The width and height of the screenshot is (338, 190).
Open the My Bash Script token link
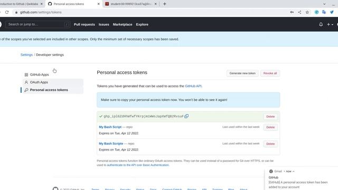pos(110,127)
